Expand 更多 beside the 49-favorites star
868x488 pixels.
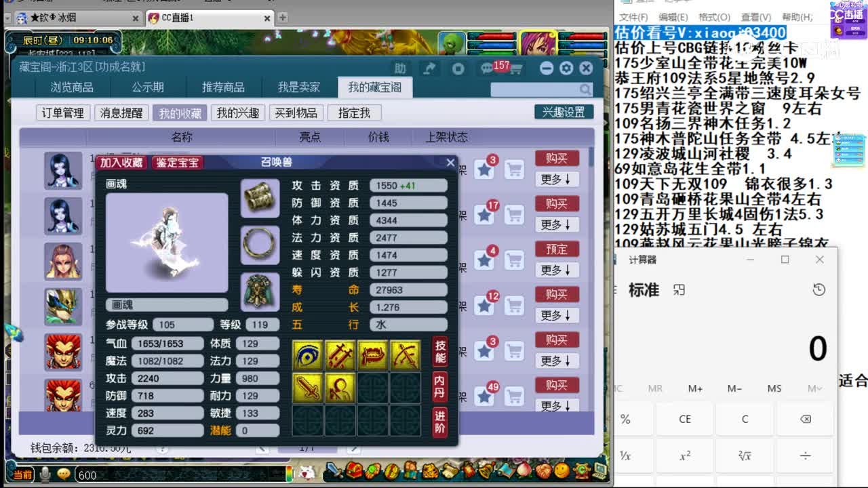coord(556,405)
